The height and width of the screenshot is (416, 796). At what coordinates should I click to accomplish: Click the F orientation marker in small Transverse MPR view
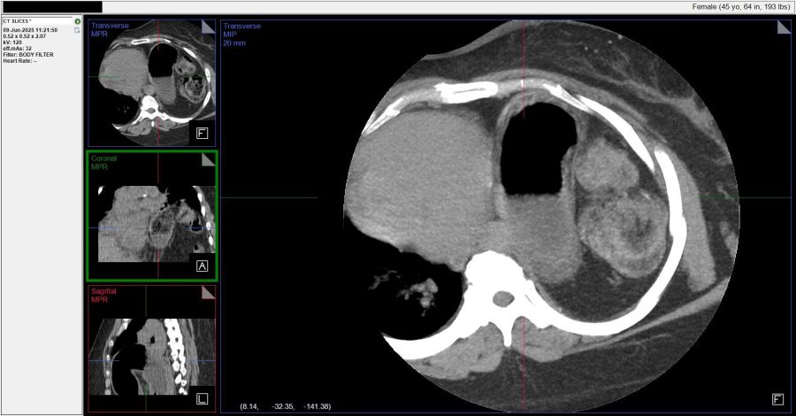tap(202, 134)
